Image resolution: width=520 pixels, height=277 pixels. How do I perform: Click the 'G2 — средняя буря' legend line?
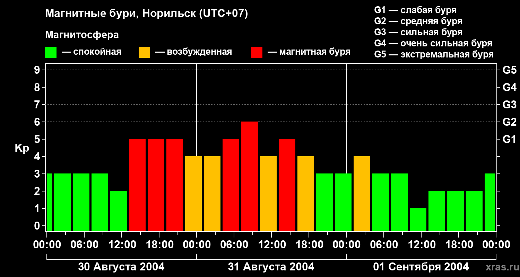point(418,21)
